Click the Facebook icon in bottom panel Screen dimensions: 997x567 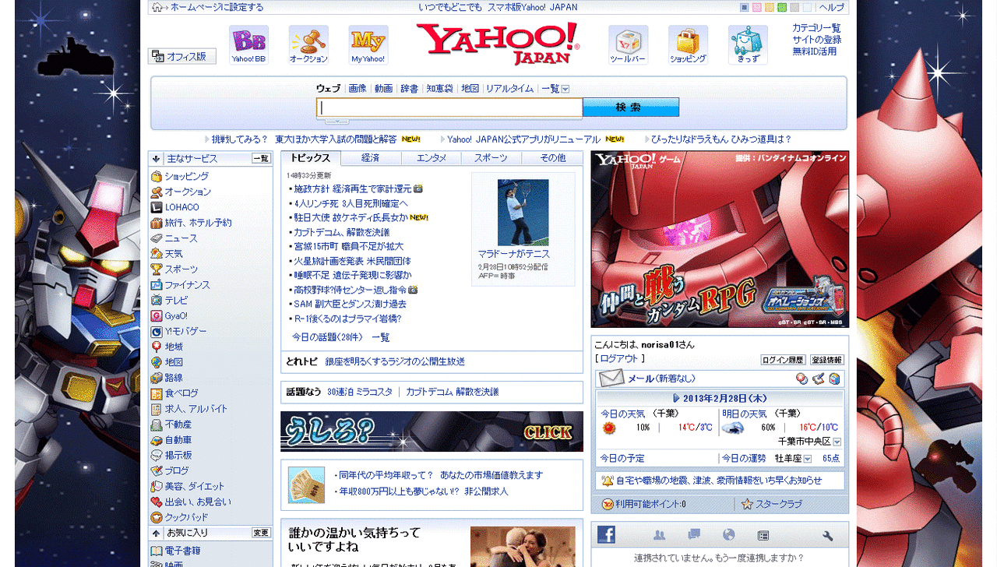(606, 535)
